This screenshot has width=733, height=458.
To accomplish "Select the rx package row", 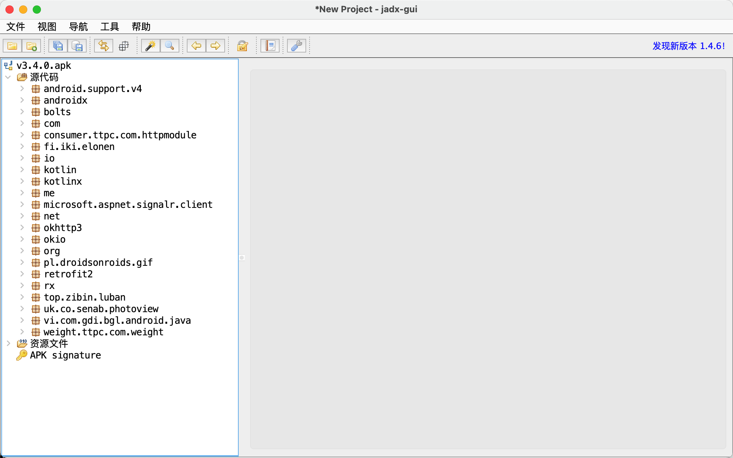I will click(x=49, y=286).
